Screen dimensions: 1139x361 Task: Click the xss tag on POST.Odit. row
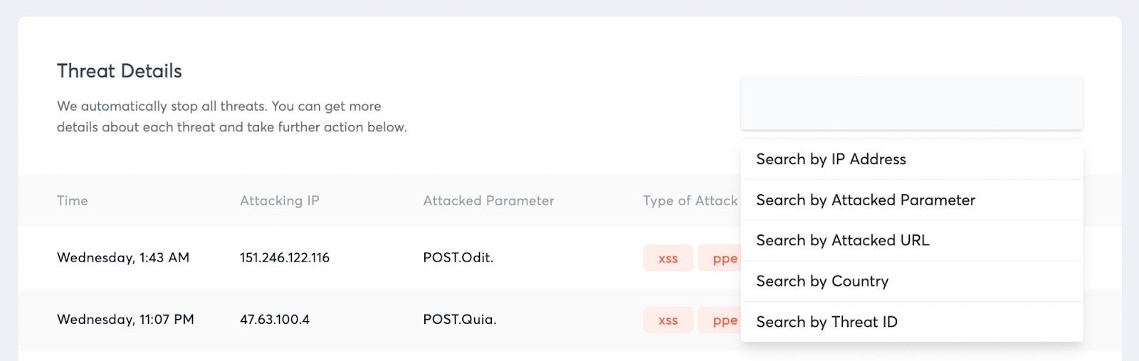tap(668, 259)
